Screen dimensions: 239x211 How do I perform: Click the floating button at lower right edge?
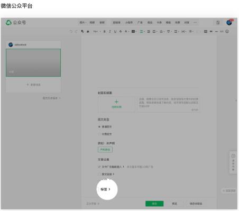(229, 191)
